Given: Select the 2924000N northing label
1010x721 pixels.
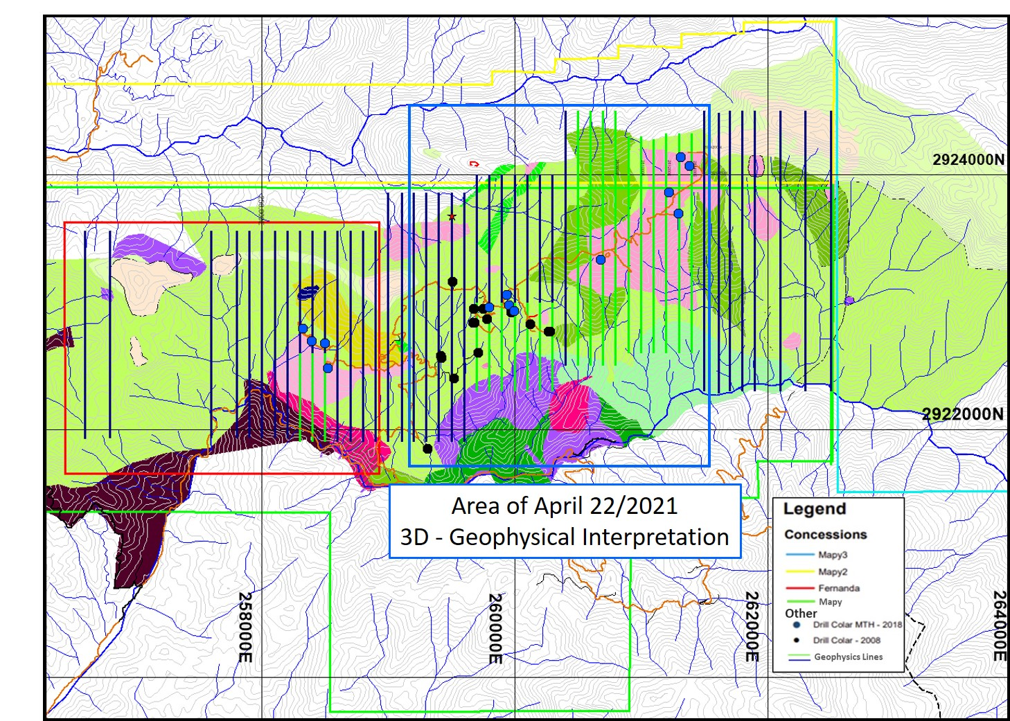Looking at the screenshot, I should click(x=968, y=159).
